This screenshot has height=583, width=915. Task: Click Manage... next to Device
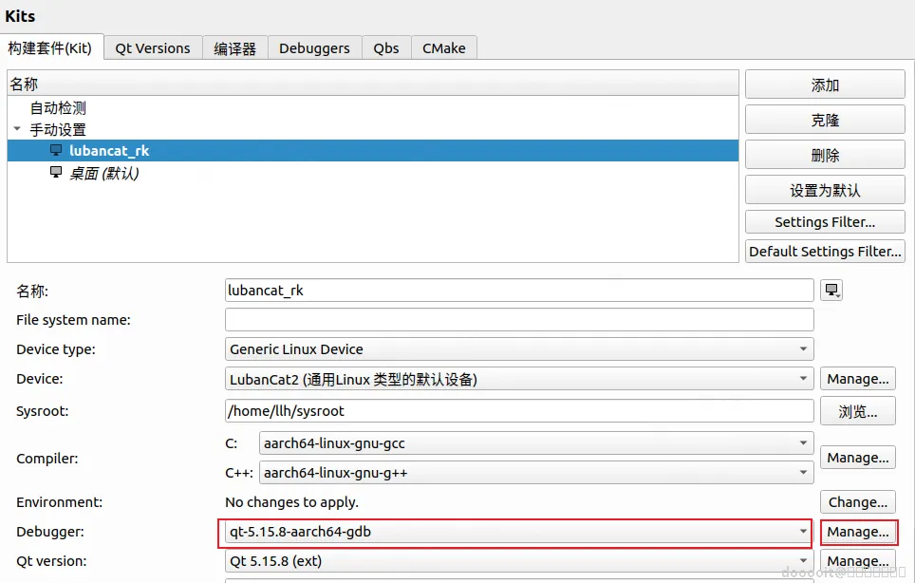coord(857,379)
